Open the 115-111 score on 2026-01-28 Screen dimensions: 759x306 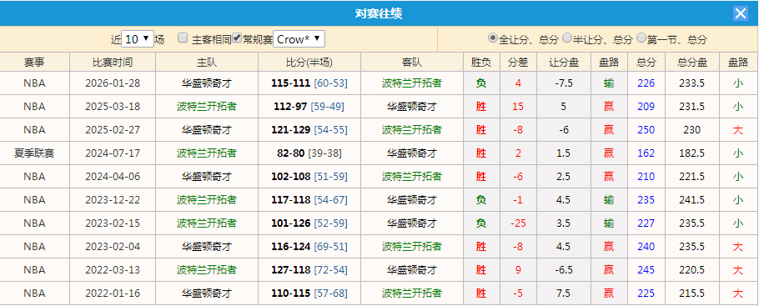(x=290, y=83)
